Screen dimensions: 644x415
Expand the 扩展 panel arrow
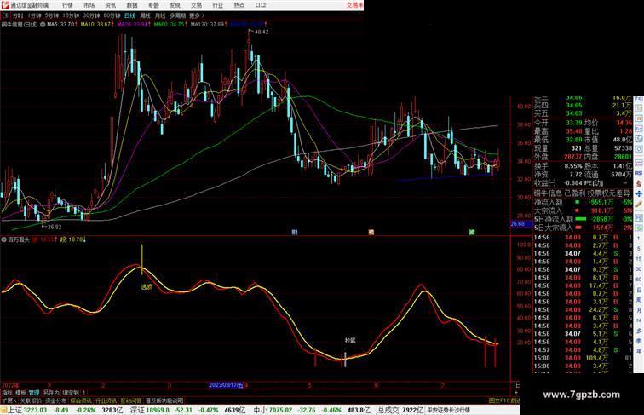9,401
